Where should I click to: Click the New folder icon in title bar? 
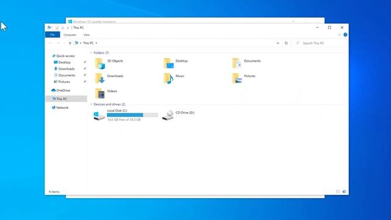tap(62, 28)
